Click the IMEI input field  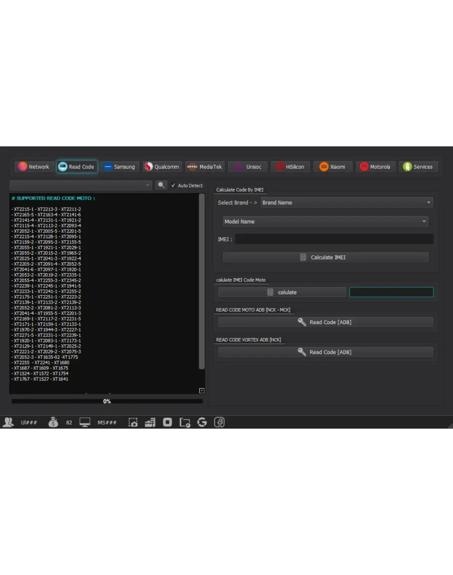point(334,239)
